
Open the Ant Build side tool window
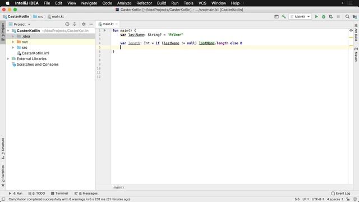pyautogui.click(x=356, y=33)
